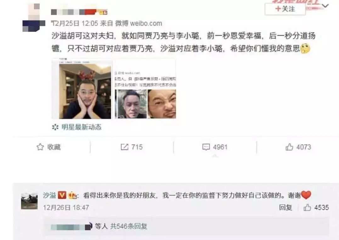Screen dimensions: 339x240
Task: Like the post with thumbs-up 4073
Action: click(x=289, y=147)
